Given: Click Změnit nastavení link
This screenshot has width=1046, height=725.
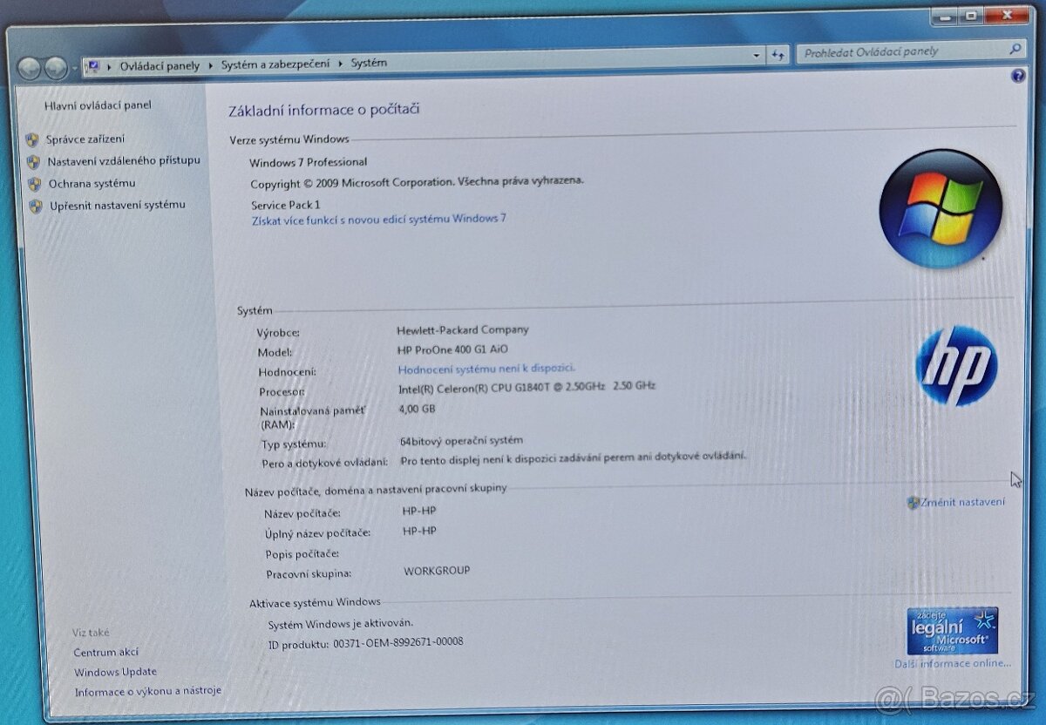Looking at the screenshot, I should click(962, 502).
